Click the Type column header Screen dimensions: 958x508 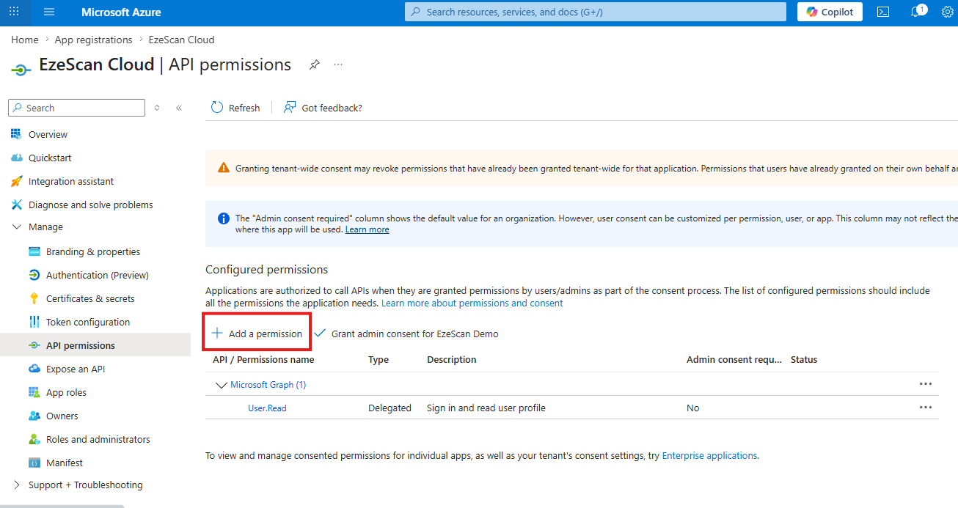tap(379, 360)
